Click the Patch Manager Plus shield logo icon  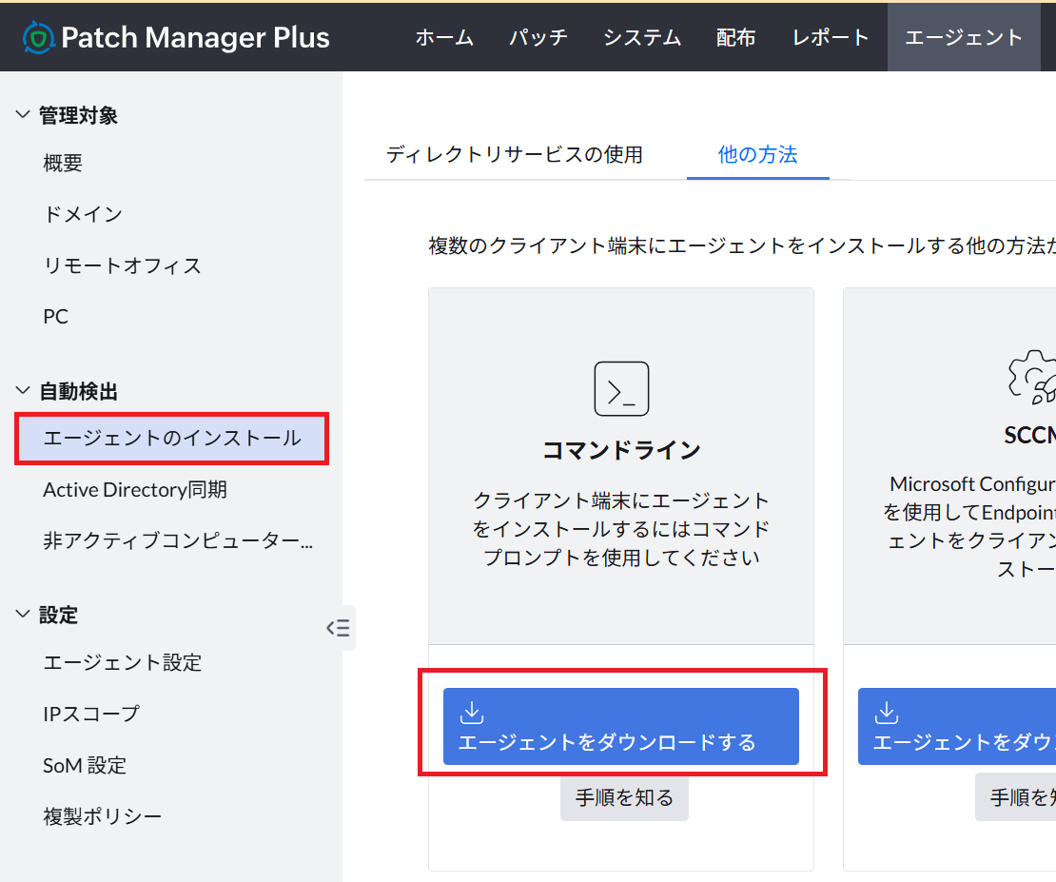tap(38, 37)
